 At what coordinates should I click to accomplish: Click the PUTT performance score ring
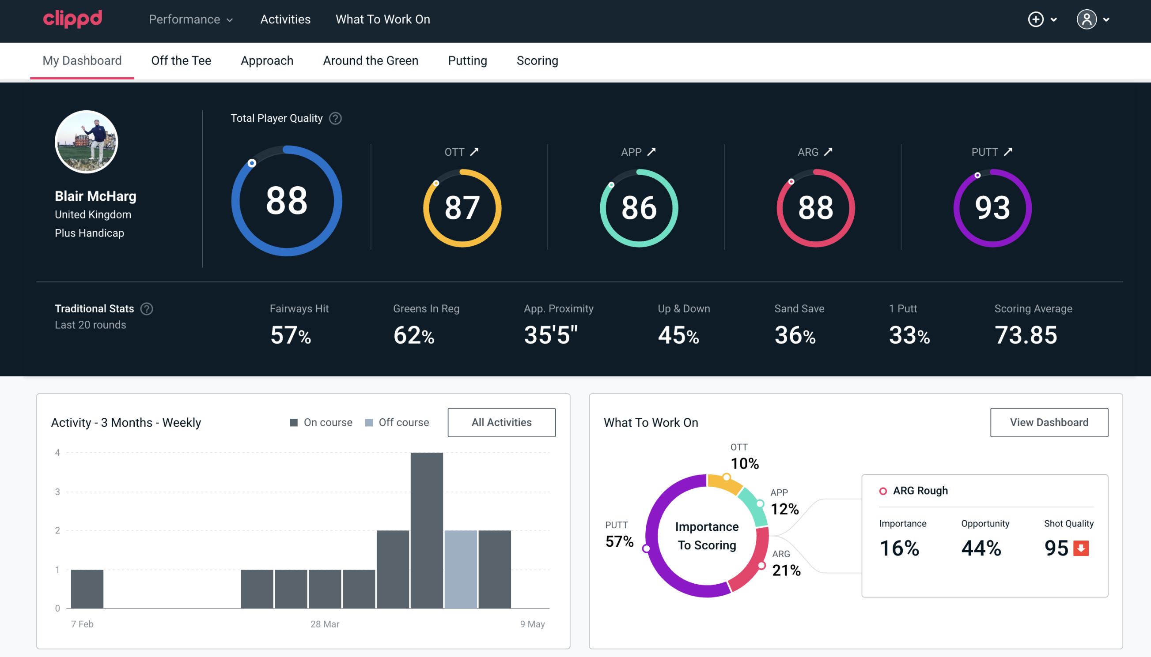pos(991,207)
